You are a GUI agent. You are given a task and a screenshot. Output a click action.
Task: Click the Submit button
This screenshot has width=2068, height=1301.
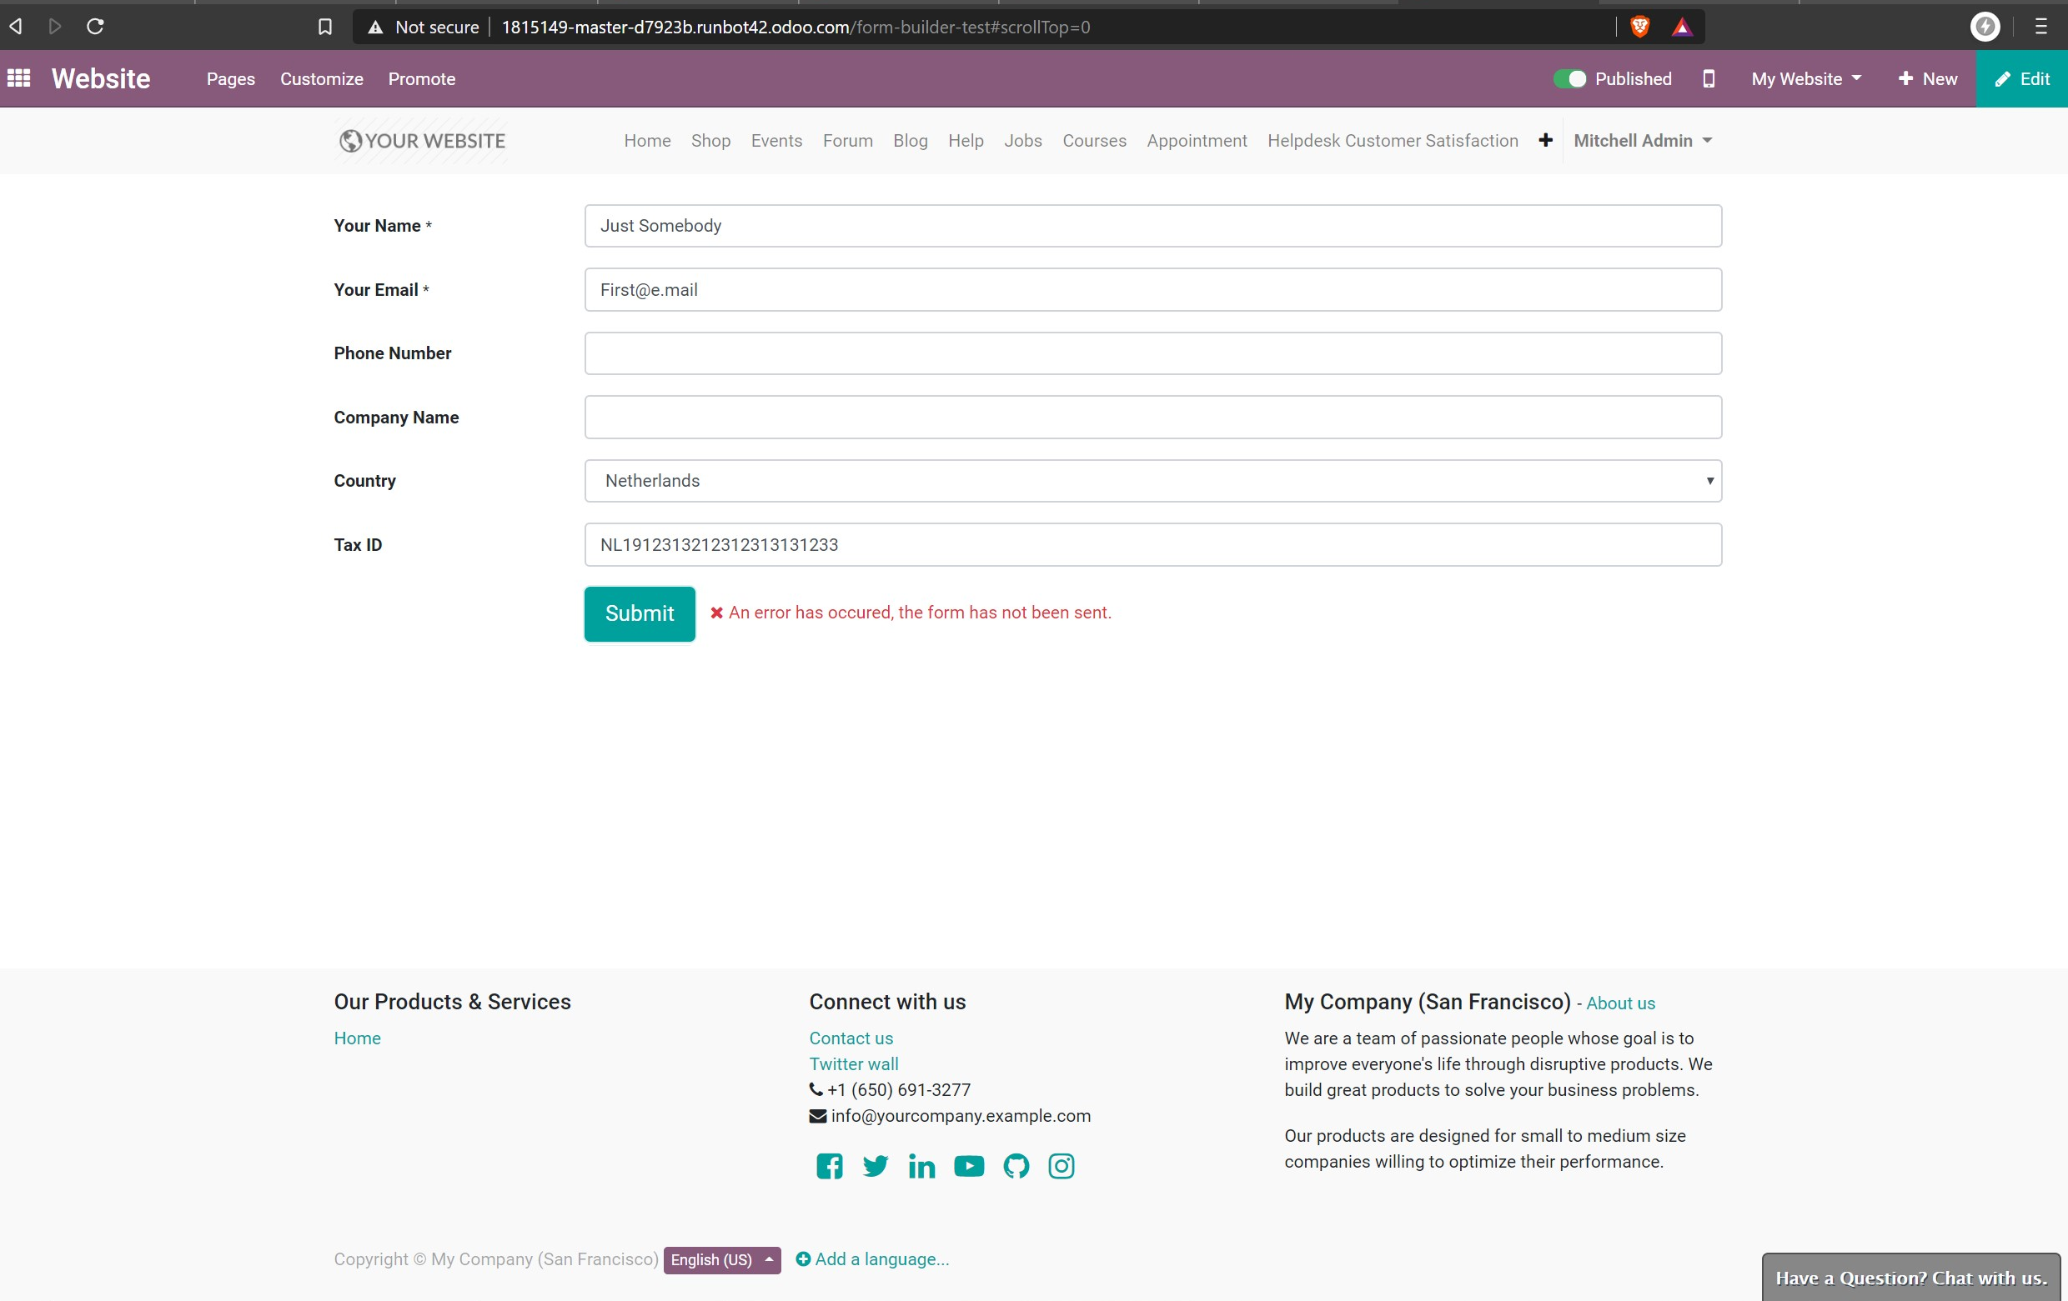pos(639,613)
